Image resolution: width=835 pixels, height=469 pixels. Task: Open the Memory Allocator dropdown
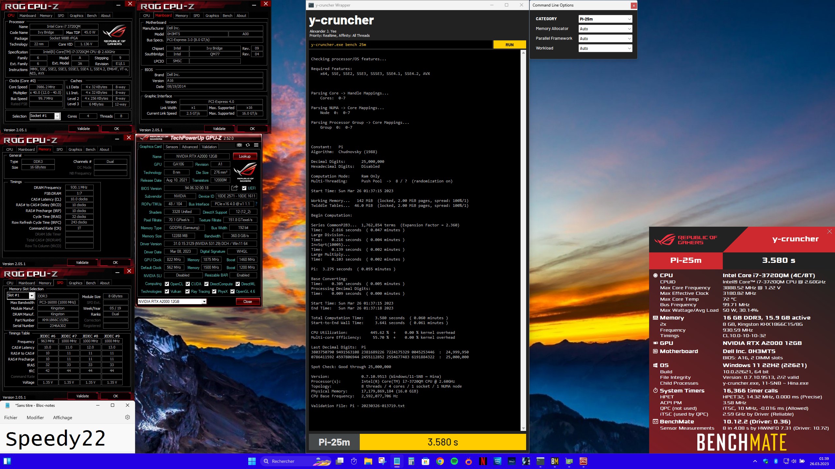click(605, 29)
